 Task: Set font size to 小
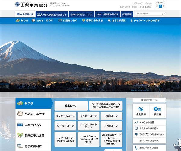(x=157, y=6)
